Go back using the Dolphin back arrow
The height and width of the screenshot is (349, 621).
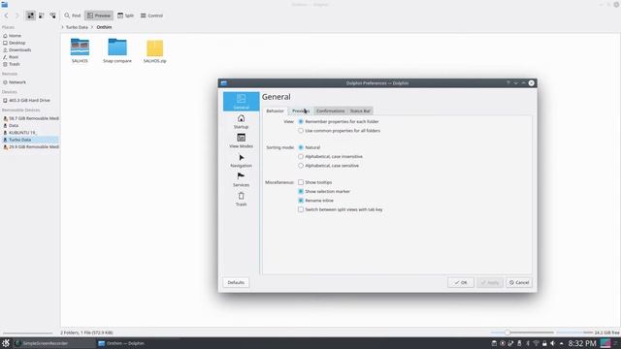tap(7, 16)
